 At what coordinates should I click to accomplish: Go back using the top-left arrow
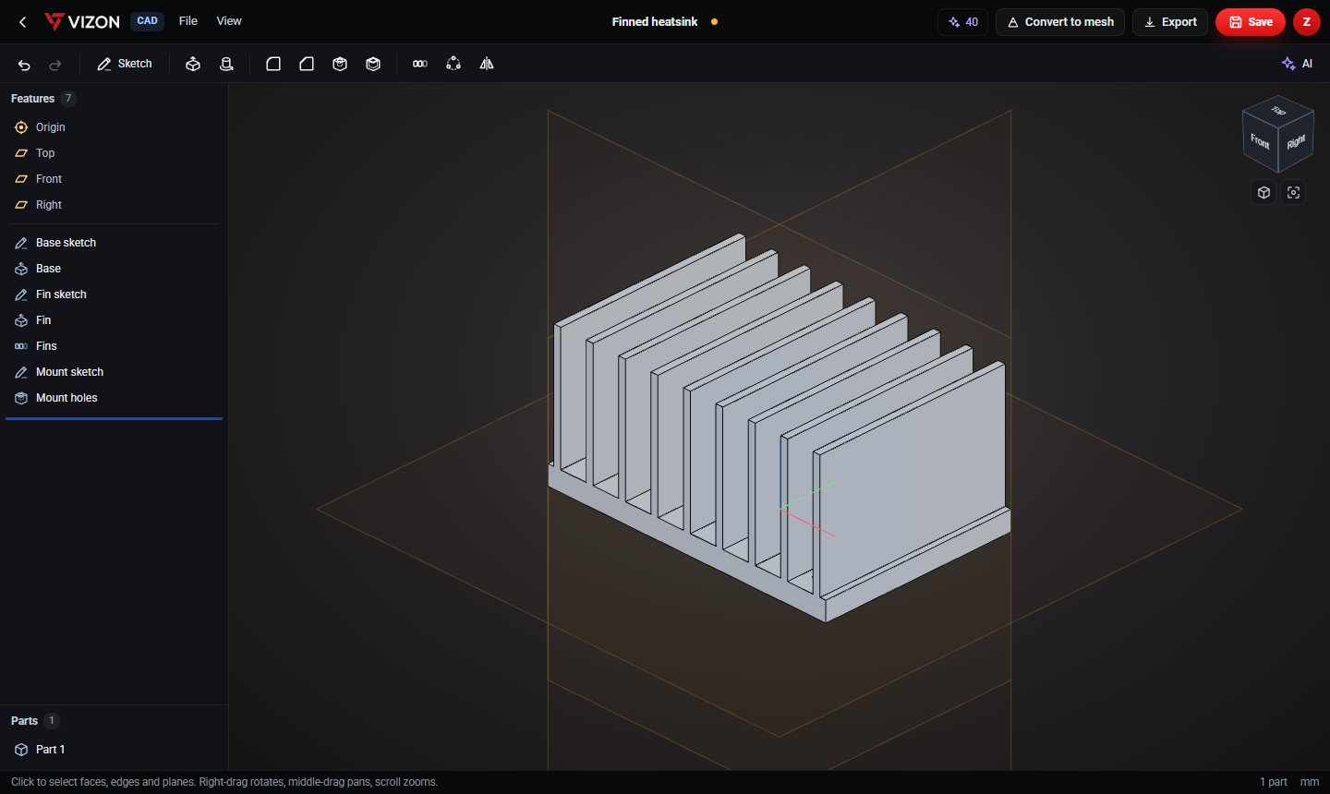pyautogui.click(x=23, y=21)
